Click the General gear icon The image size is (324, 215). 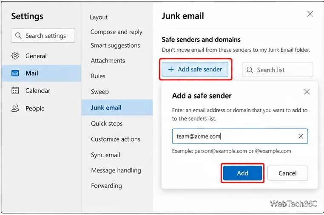coord(15,56)
